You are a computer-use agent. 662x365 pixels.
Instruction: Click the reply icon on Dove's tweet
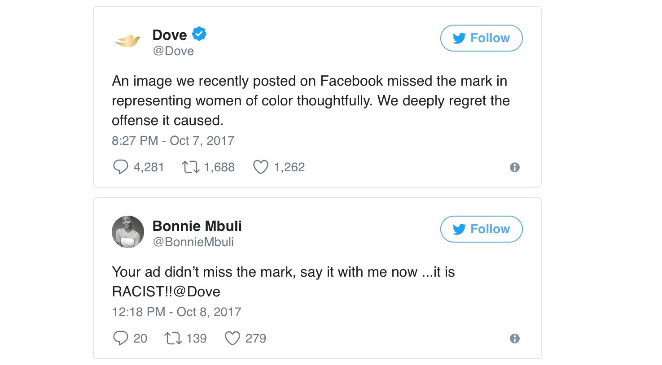pos(120,167)
